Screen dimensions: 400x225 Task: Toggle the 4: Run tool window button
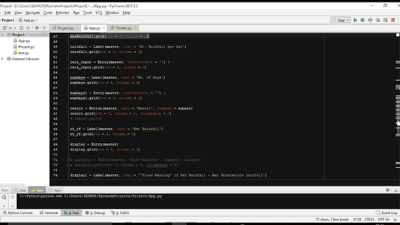click(72, 213)
